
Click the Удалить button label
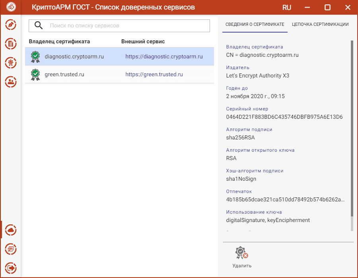point(242,266)
